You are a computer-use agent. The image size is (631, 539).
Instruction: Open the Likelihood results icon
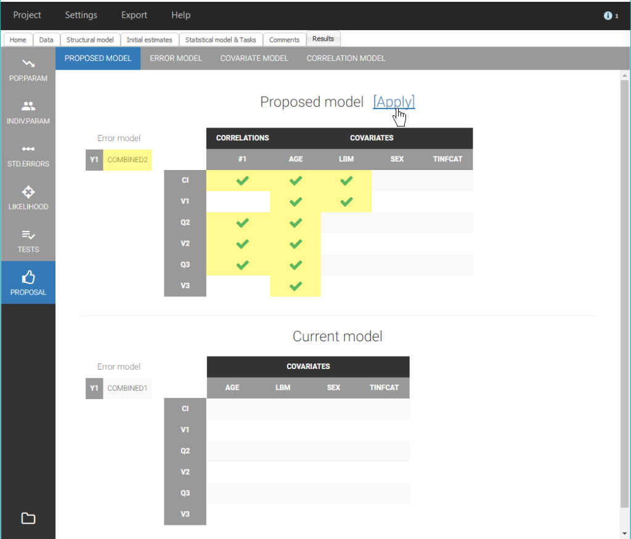(28, 192)
